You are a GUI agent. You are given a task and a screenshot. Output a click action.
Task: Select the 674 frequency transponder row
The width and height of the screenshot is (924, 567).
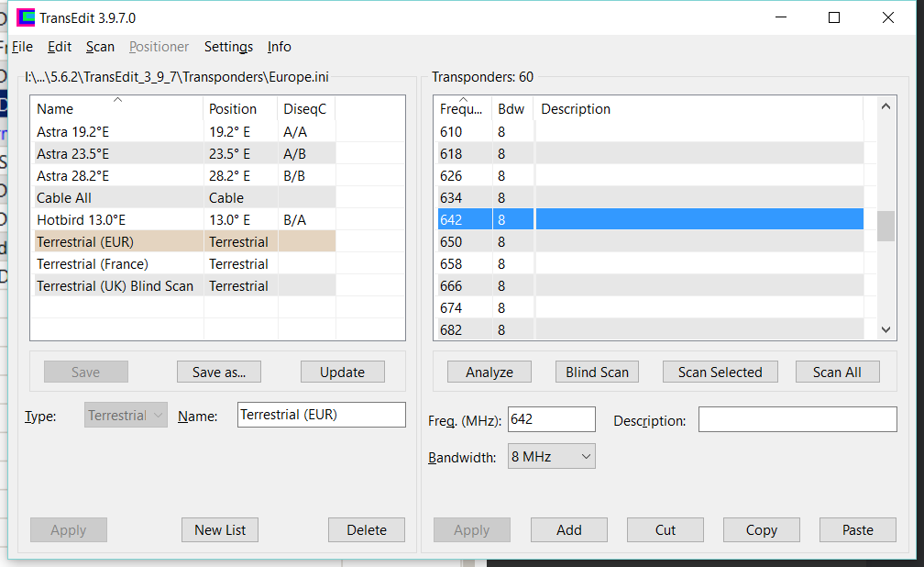[x=651, y=308]
